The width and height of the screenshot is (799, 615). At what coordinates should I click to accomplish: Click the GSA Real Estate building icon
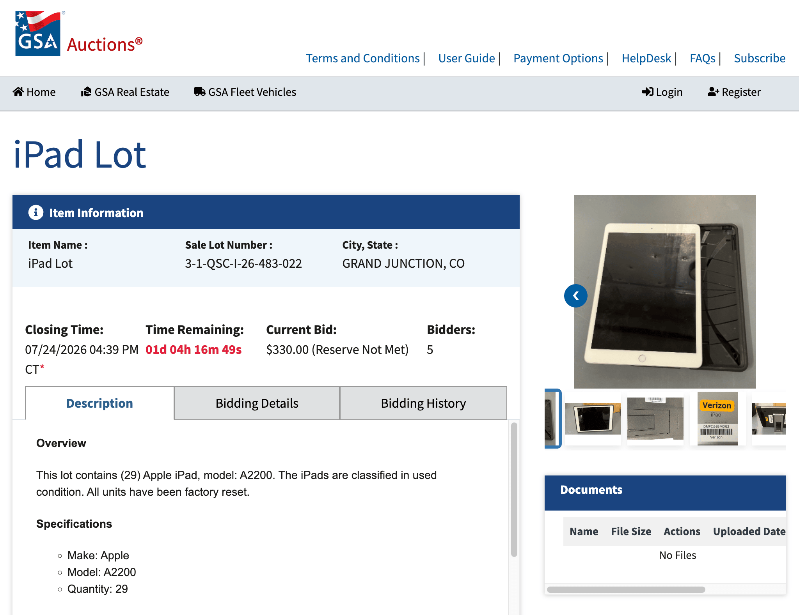click(86, 92)
